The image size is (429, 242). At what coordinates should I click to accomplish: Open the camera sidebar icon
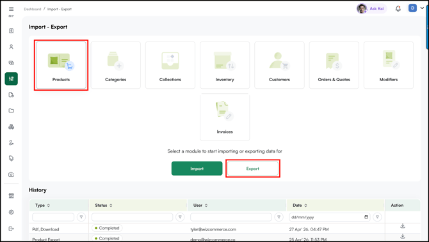point(12,174)
